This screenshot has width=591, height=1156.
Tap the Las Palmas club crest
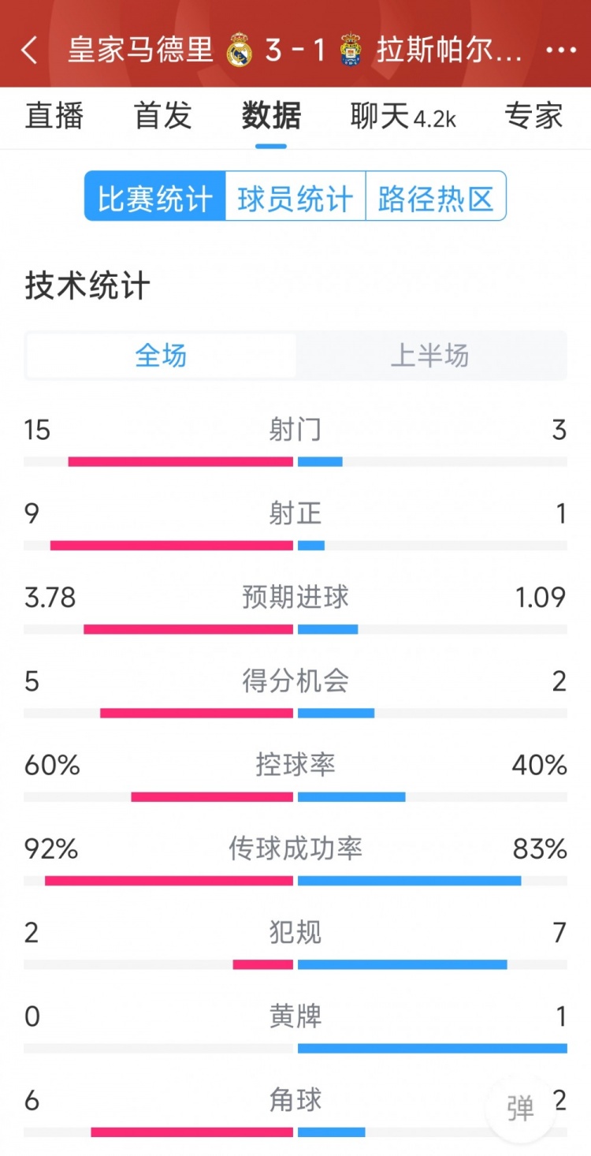point(351,51)
